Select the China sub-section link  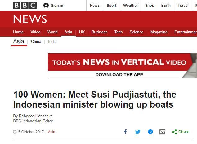(x=36, y=42)
